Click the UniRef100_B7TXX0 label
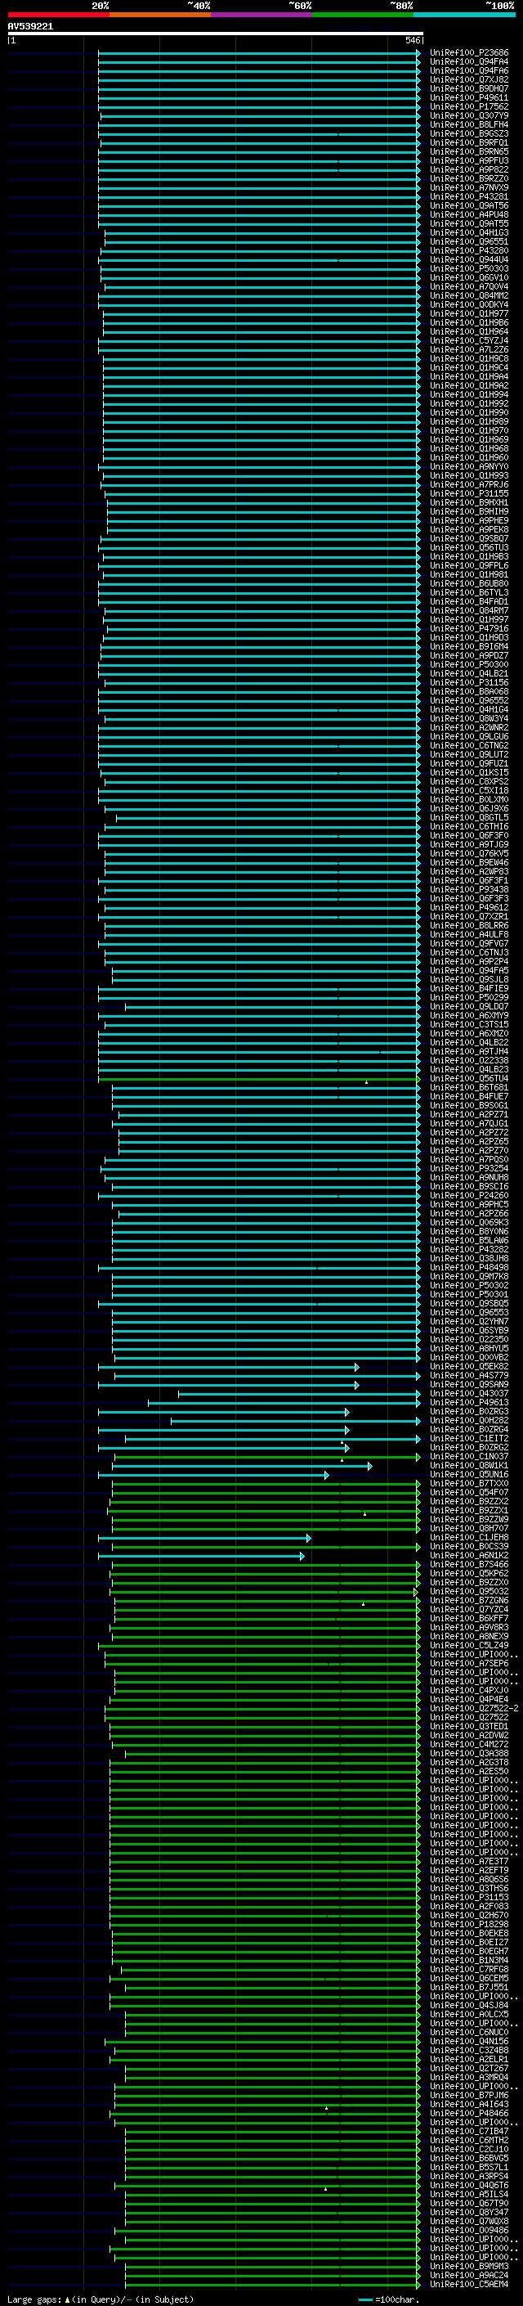 [x=469, y=1483]
